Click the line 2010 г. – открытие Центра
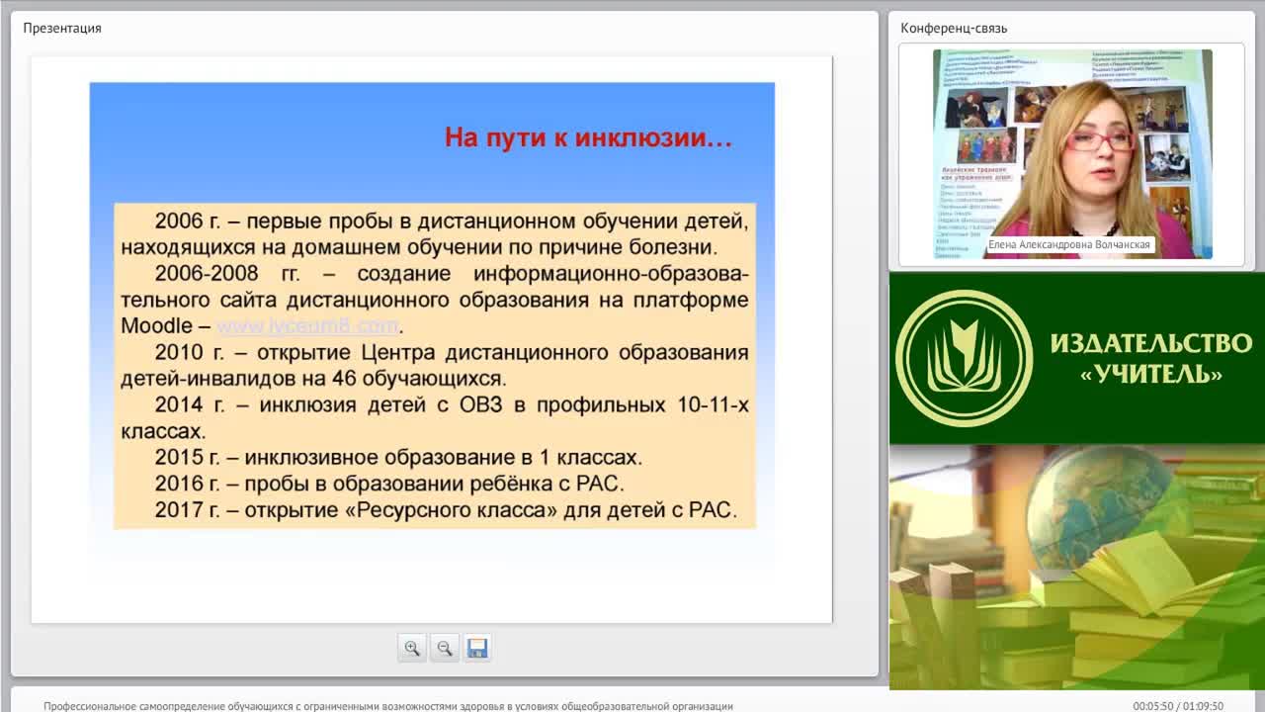The image size is (1265, 712). 435,365
